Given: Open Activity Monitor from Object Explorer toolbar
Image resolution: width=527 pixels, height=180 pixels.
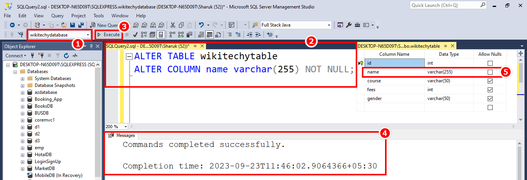Looking at the screenshot, I should [75, 55].
